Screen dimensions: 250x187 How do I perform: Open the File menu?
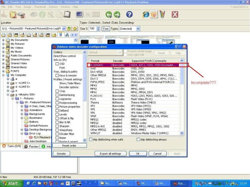tap(3, 7)
